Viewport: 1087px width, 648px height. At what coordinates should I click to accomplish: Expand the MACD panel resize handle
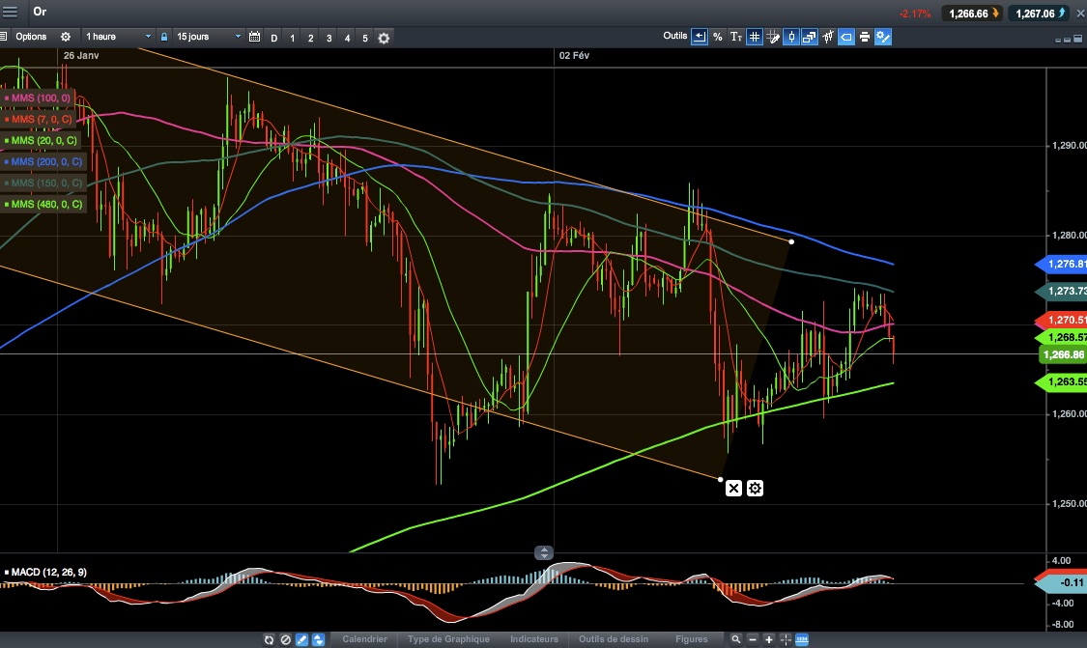coord(543,552)
